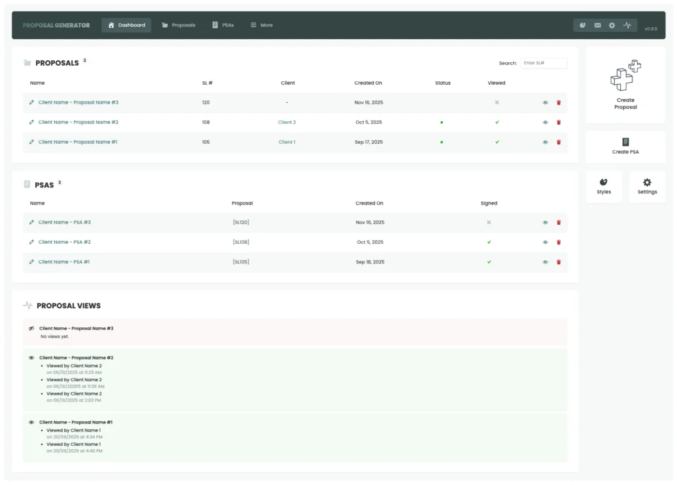Click the envelope email icon in the header
The height and width of the screenshot is (485, 677).
tap(596, 24)
